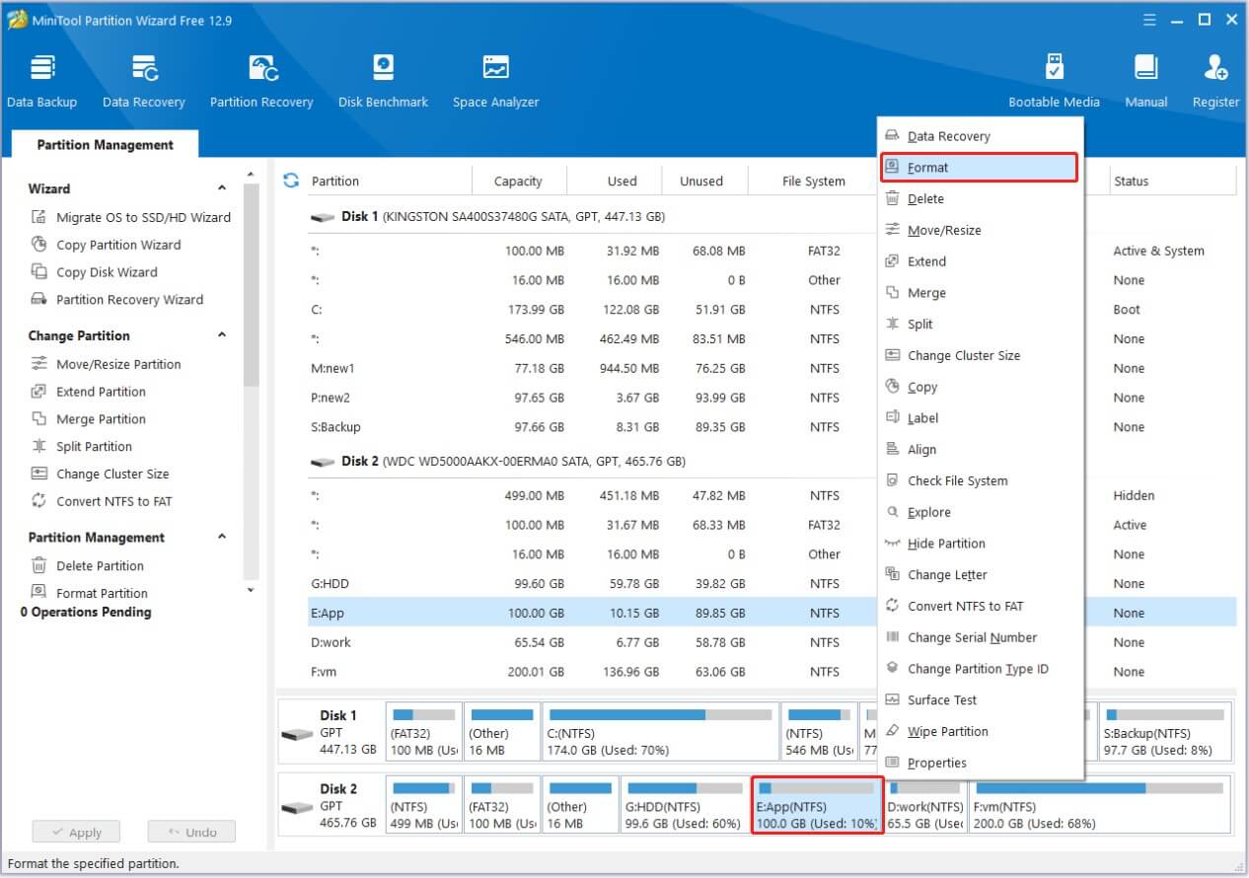This screenshot has width=1249, height=878.
Task: Open the Data Backup tool
Action: click(x=42, y=79)
